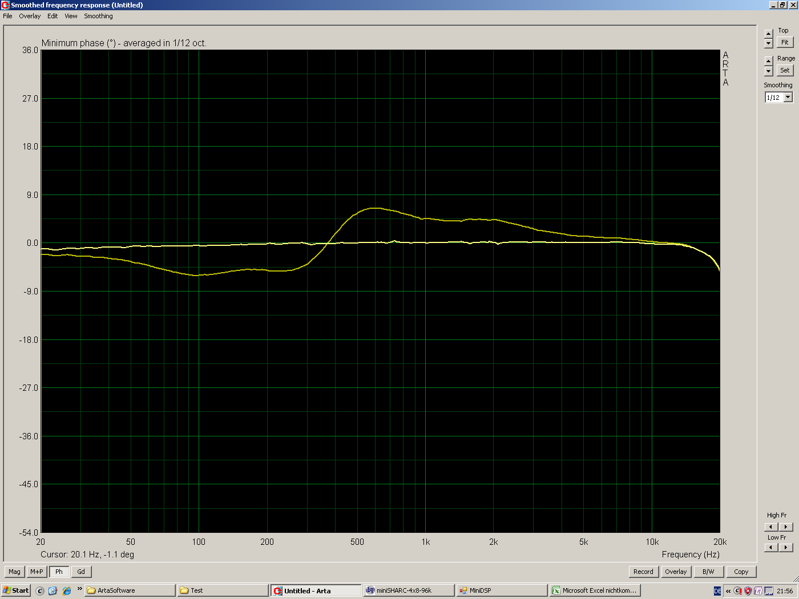Click the Copy button
This screenshot has height=599, width=799.
(x=741, y=572)
